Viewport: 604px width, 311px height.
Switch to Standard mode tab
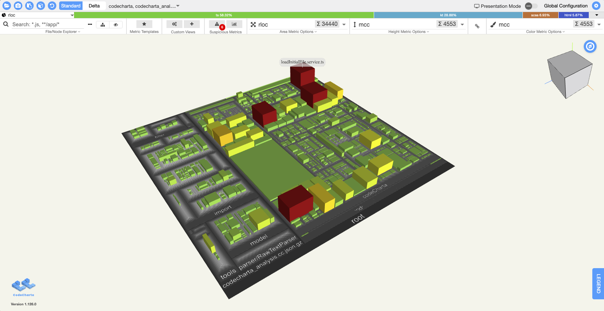click(x=71, y=6)
